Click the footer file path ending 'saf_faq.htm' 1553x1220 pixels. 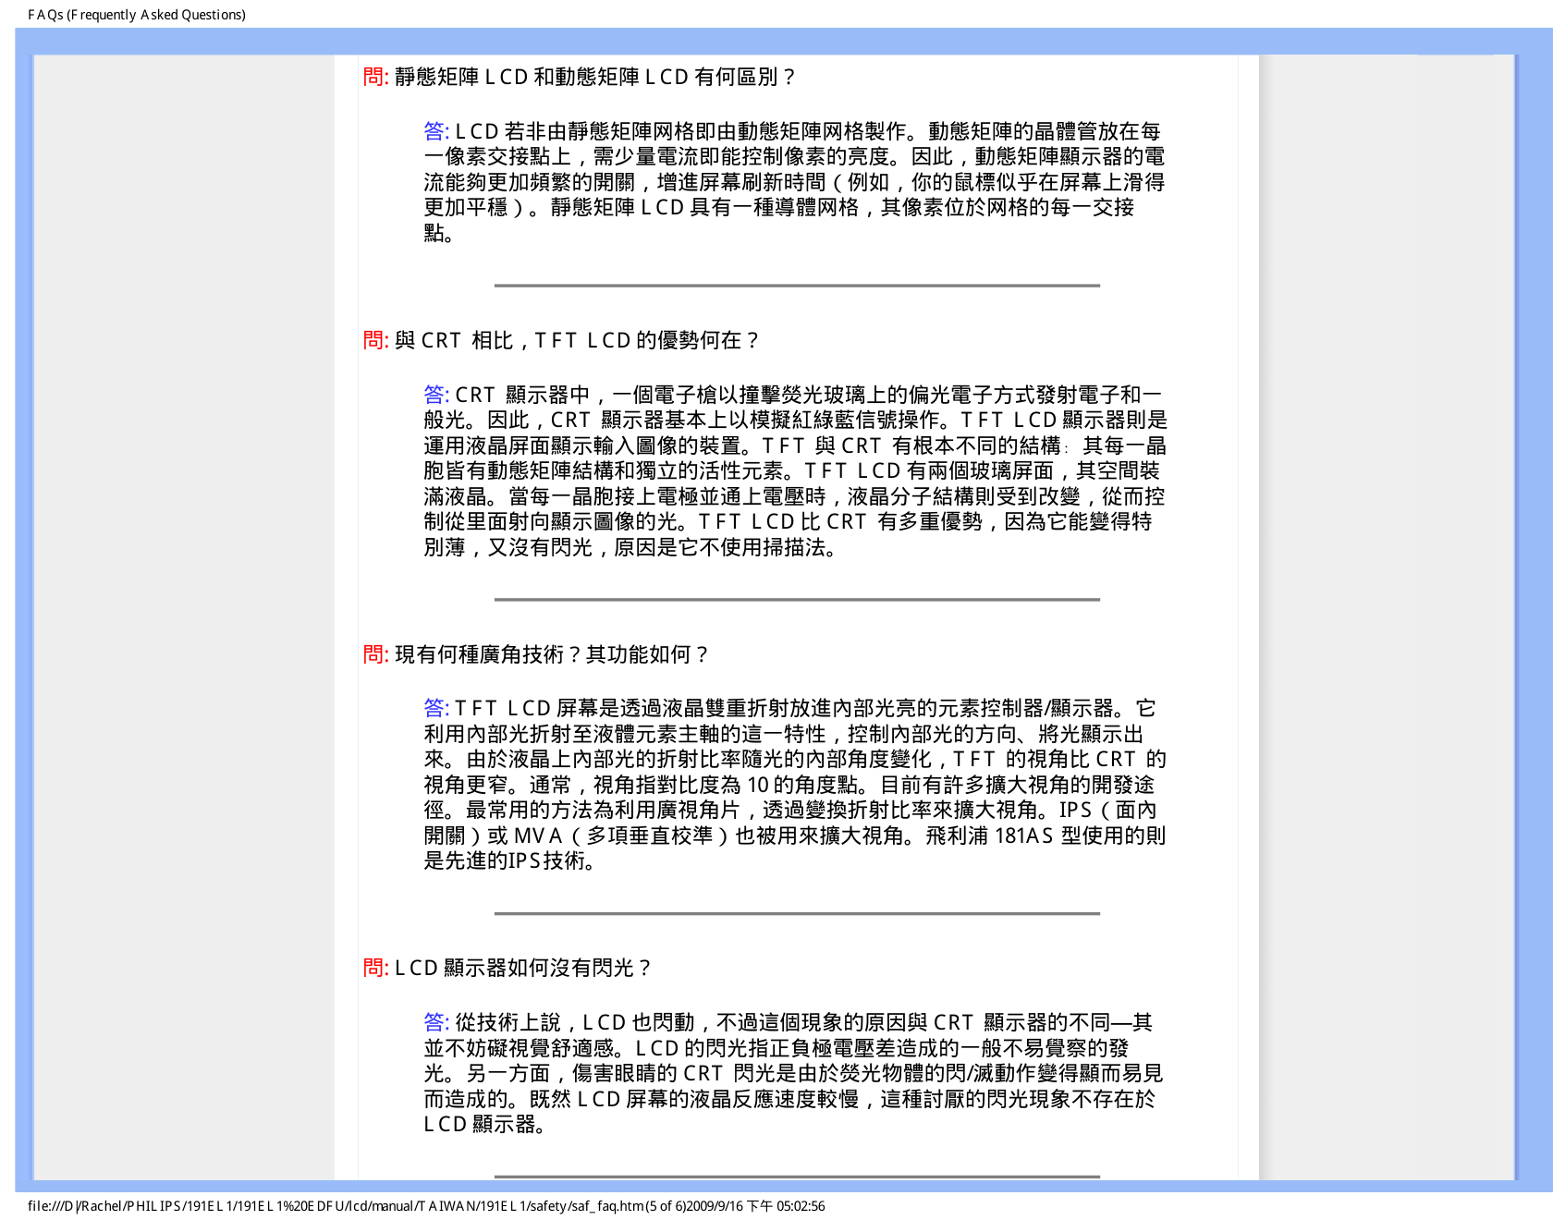pos(336,1206)
